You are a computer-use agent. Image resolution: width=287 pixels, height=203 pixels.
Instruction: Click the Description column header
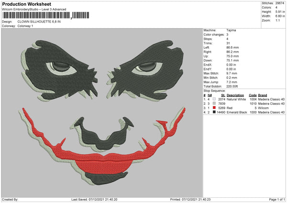pyautogui.click(x=235, y=95)
